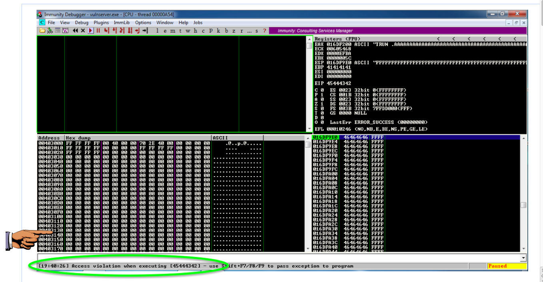
Task: Click the Restart program rewind icon
Action: coord(75,30)
